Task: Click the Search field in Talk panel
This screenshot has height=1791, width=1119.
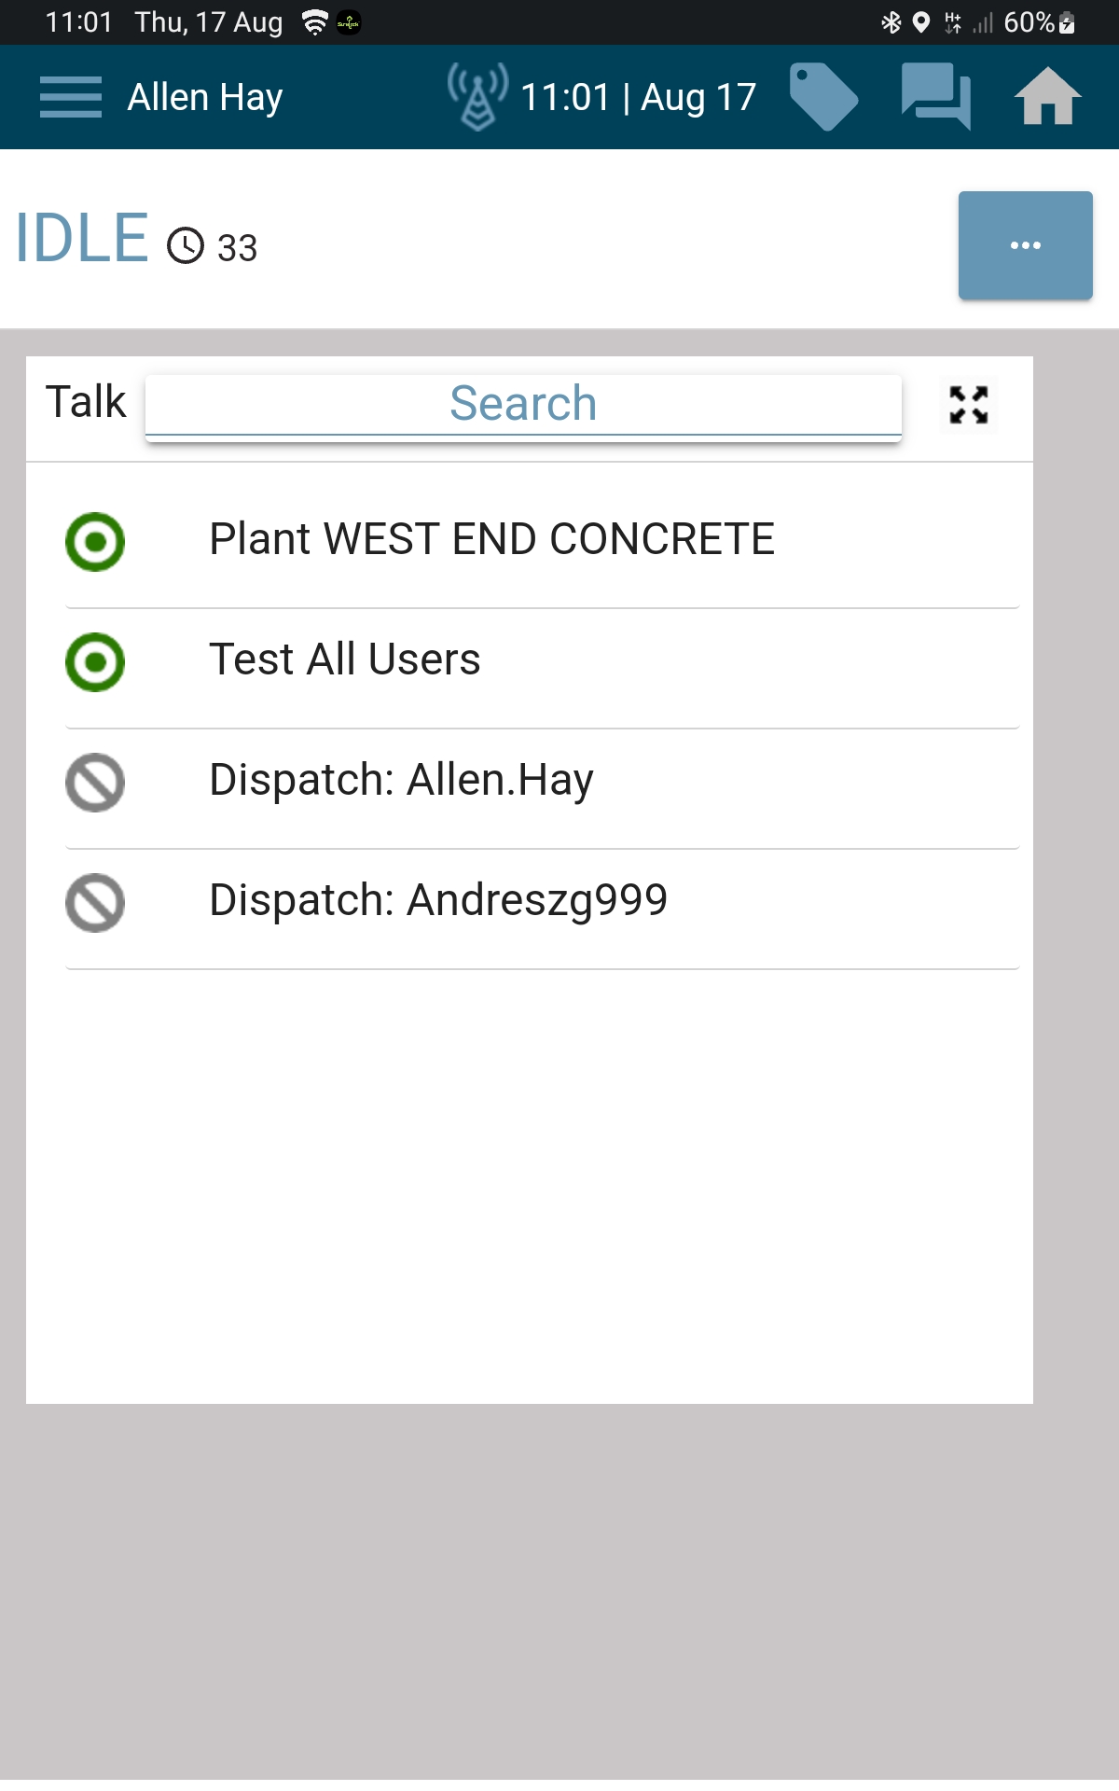Action: [523, 404]
